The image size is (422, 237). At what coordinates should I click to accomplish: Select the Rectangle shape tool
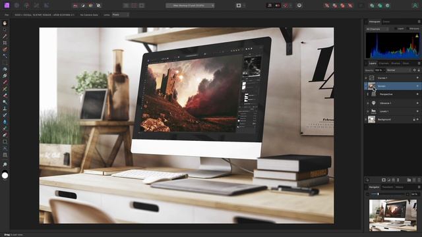point(5,142)
